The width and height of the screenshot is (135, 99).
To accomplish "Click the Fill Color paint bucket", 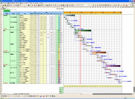I will (124, 5).
